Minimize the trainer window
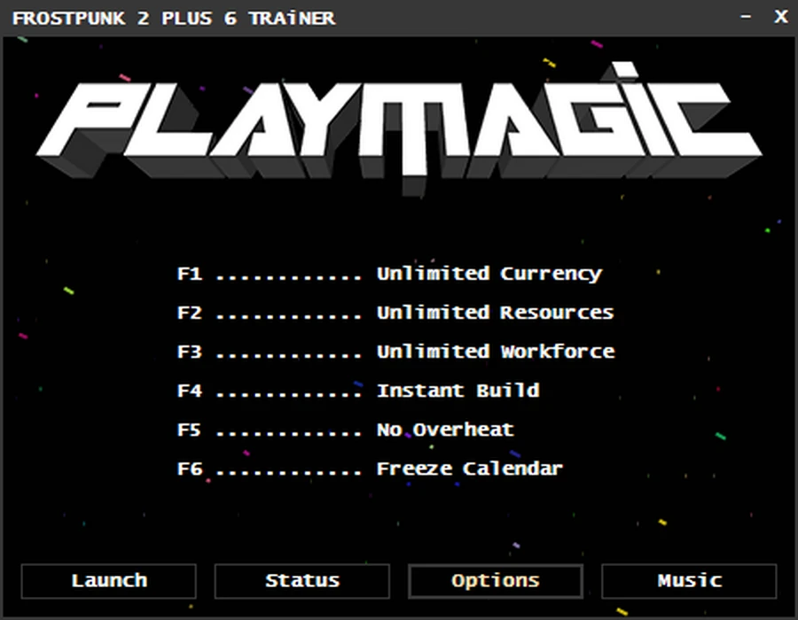The height and width of the screenshot is (620, 798). point(746,17)
